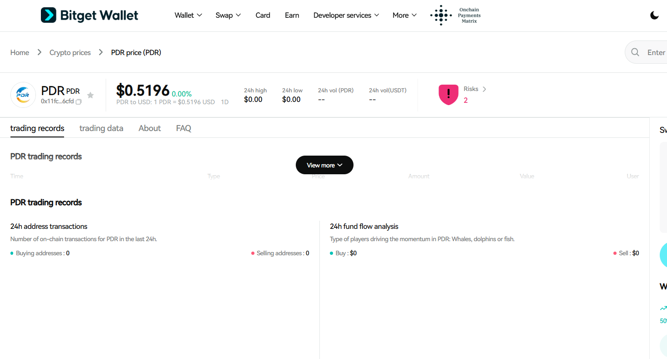Open the Onchain Payments Matrix icon
Image resolution: width=667 pixels, height=359 pixels.
pos(440,15)
